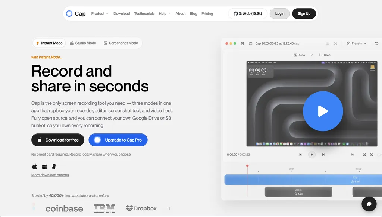Play the video with the large blue button
The image size is (382, 217).
pyautogui.click(x=323, y=111)
